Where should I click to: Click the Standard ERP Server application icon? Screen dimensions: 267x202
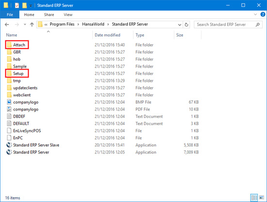pyautogui.click(x=9, y=152)
